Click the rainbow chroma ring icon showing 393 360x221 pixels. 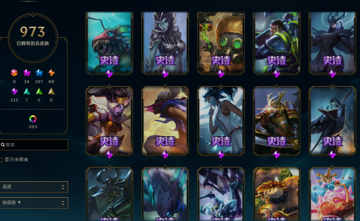[x=33, y=119]
